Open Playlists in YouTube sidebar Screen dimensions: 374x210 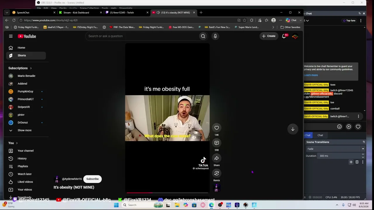point(26,166)
